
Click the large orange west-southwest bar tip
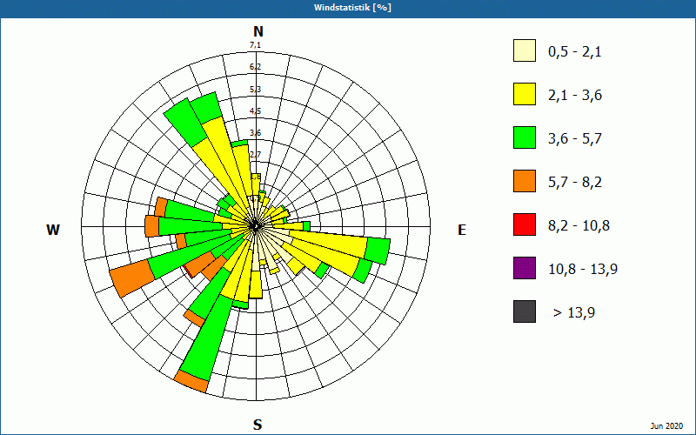132,278
